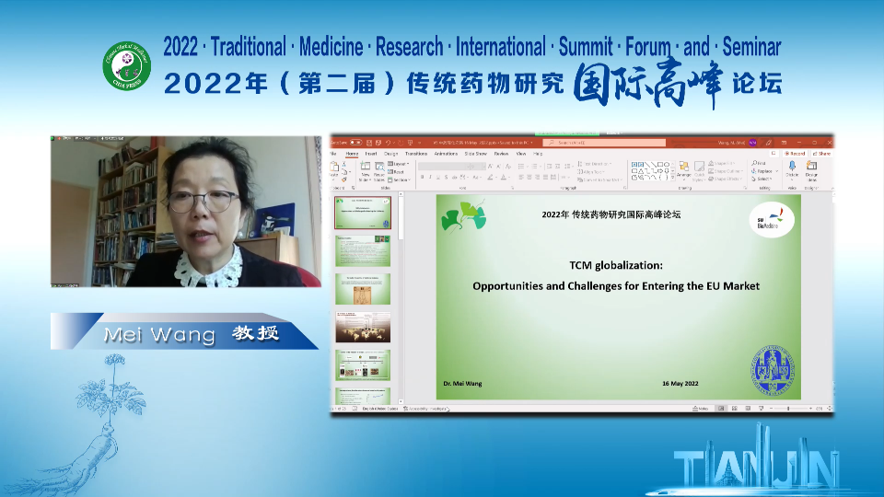The width and height of the screenshot is (884, 497).
Task: Open Design Ideas from the ribbon
Action: pyautogui.click(x=811, y=169)
